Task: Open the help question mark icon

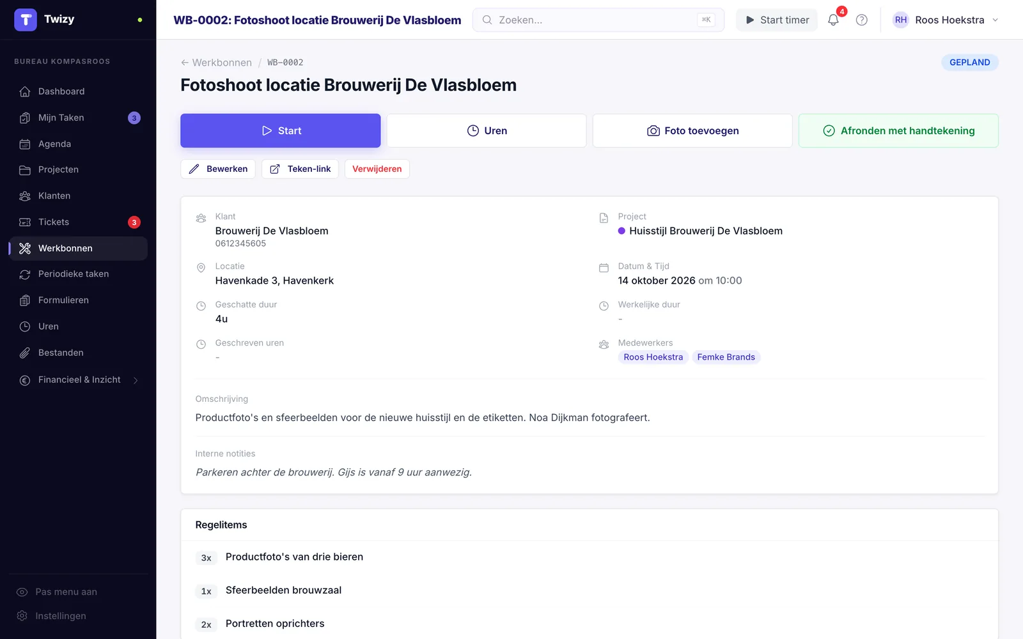Action: click(x=862, y=20)
